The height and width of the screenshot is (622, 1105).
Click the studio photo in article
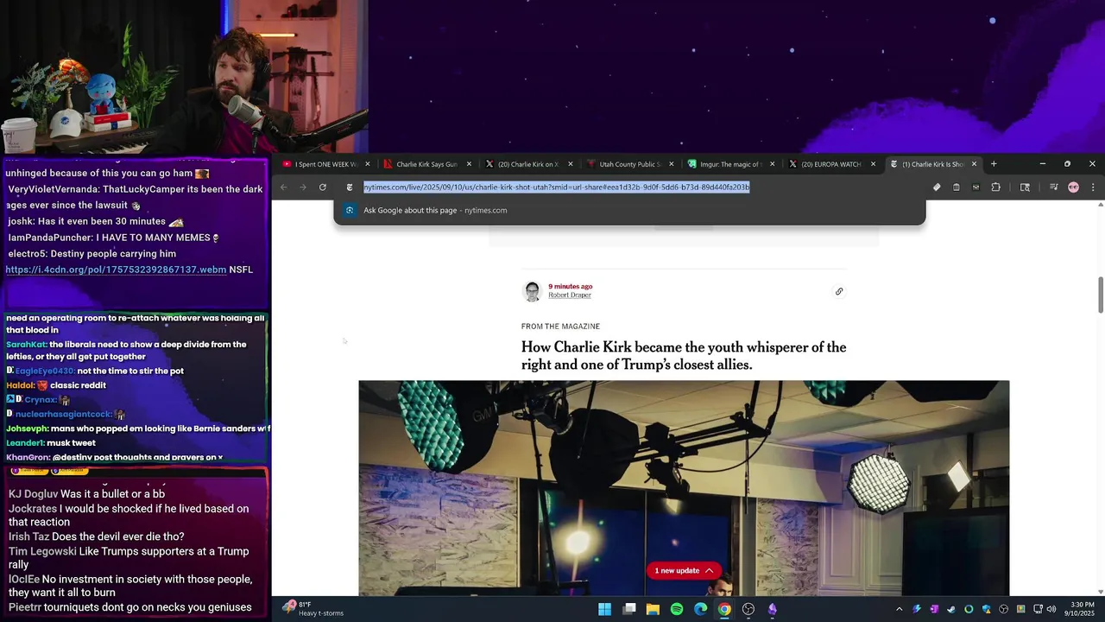pos(684,488)
